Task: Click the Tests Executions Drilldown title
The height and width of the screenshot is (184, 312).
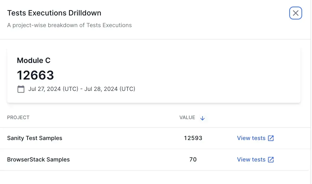Action: coord(54,13)
